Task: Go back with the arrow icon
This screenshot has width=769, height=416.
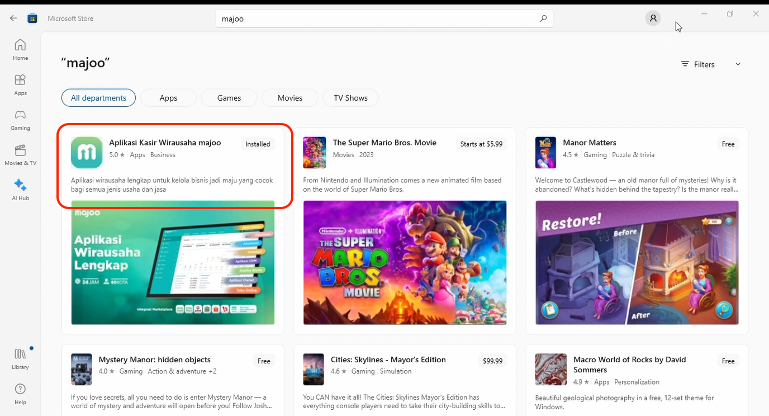Action: (x=13, y=18)
